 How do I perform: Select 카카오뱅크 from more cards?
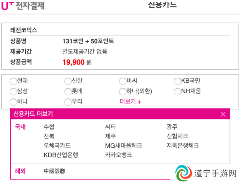118,155
